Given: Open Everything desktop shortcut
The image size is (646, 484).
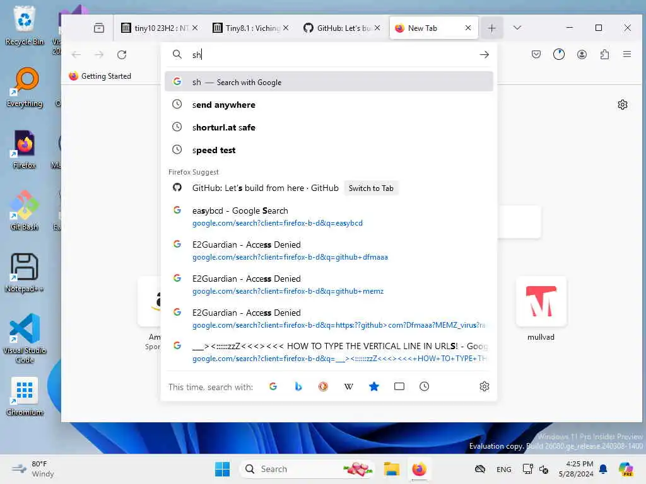Looking at the screenshot, I should [25, 87].
